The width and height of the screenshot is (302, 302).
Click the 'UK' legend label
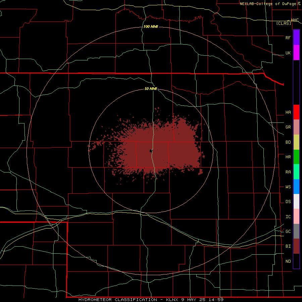288,53
